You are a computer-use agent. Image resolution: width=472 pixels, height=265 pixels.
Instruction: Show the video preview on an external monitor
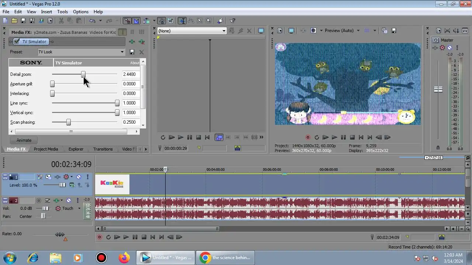coord(291,31)
